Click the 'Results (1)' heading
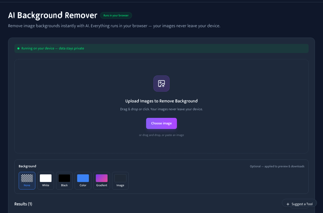The width and height of the screenshot is (323, 213). coord(23,204)
